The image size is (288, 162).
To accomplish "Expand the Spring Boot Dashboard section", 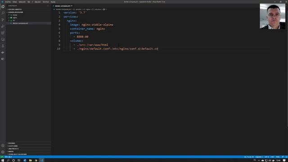I will tap(29, 154).
